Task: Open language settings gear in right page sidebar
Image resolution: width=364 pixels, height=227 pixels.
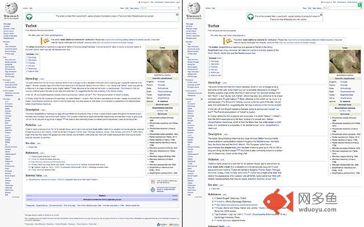Action: pos(202,99)
